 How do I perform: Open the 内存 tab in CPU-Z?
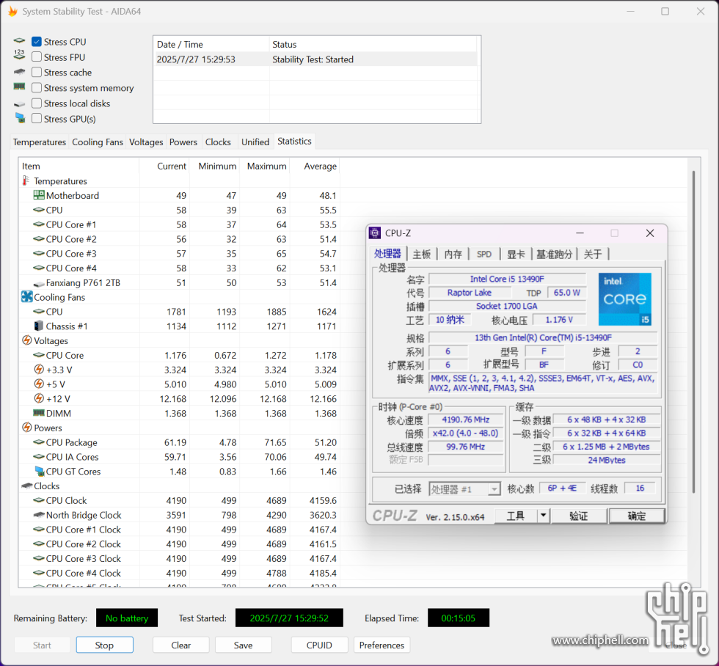pyautogui.click(x=453, y=255)
